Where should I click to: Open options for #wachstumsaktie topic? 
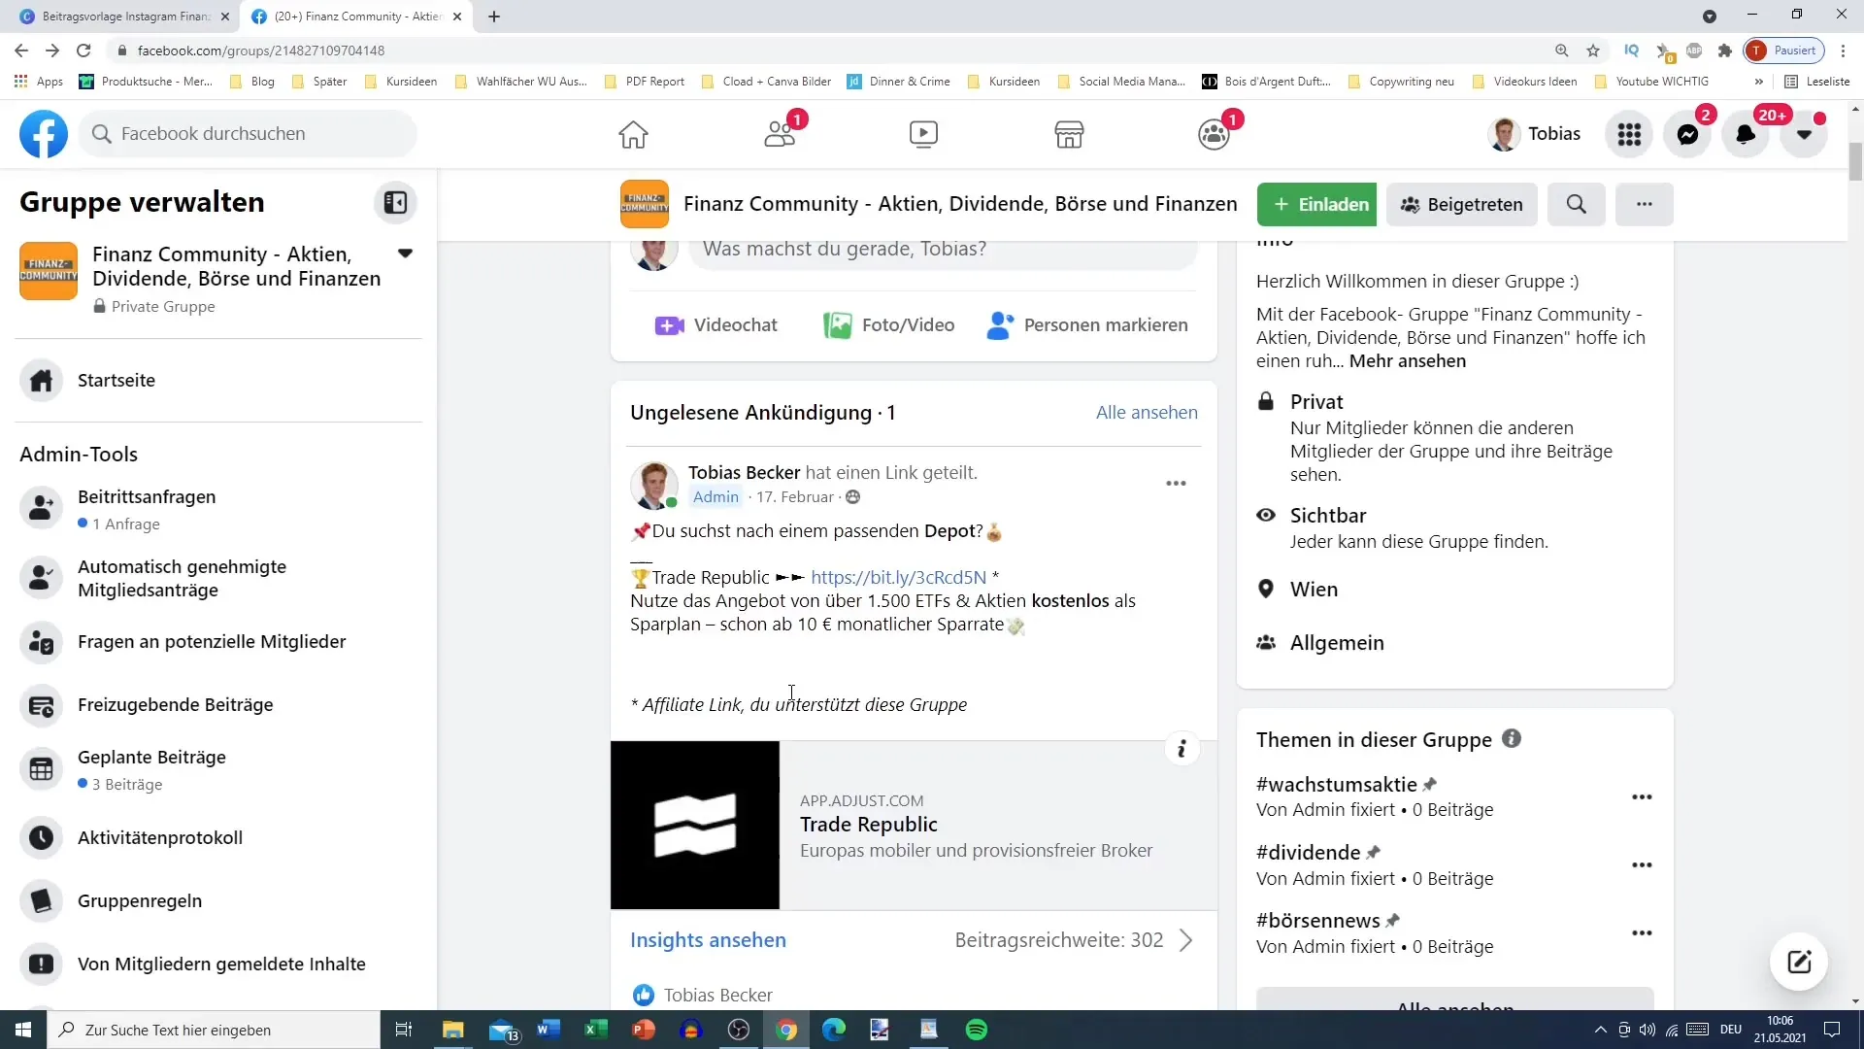coord(1642,796)
